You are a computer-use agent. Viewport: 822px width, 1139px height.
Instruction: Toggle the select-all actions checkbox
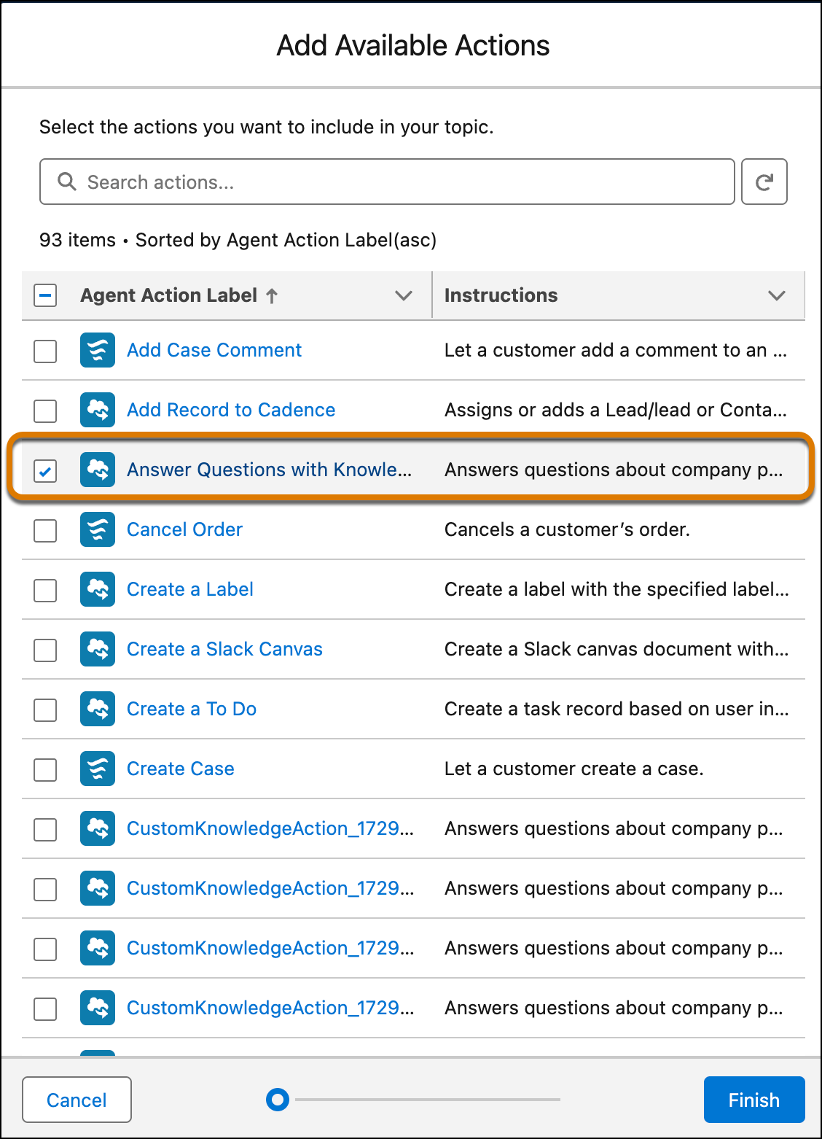coord(44,295)
